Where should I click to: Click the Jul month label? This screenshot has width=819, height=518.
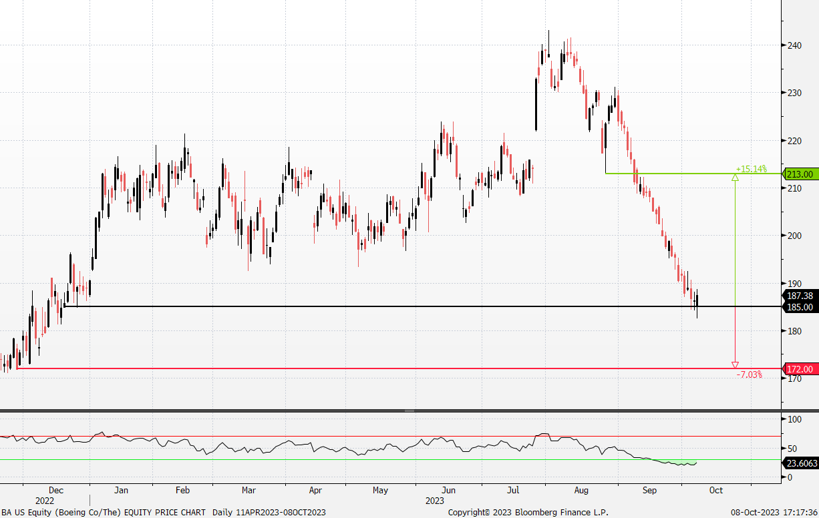(x=514, y=491)
